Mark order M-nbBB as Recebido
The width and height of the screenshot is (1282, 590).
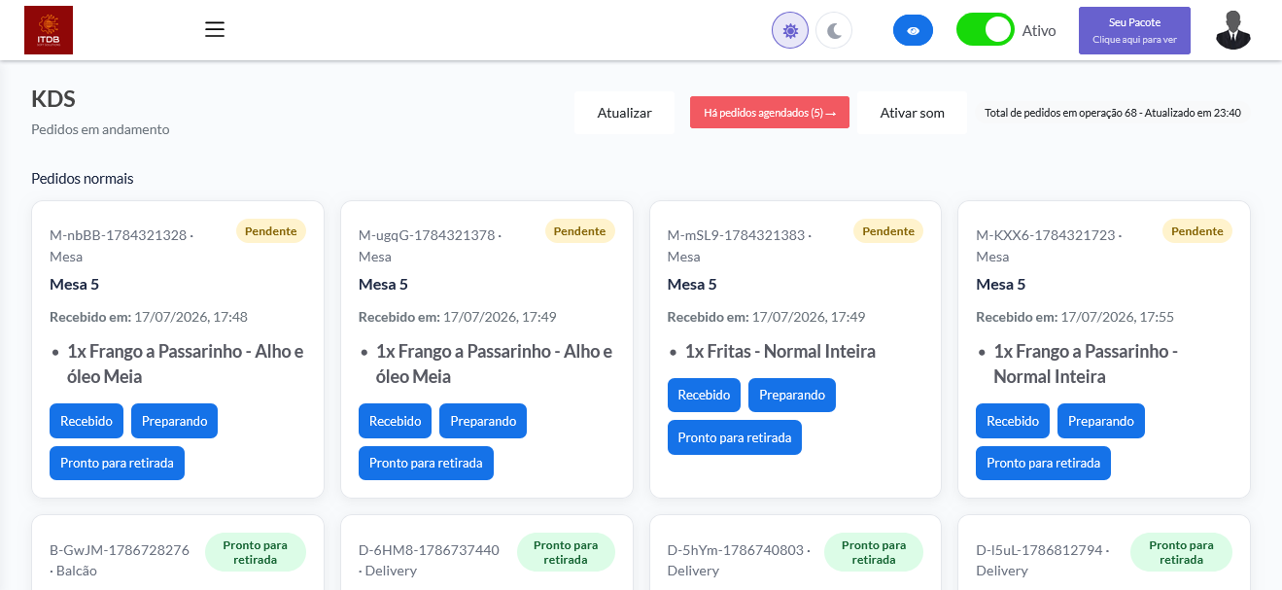click(87, 421)
